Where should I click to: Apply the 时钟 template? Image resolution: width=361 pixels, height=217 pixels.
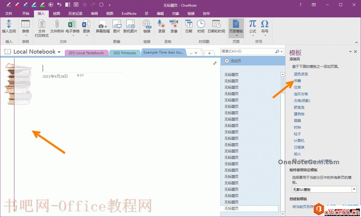(x=297, y=127)
